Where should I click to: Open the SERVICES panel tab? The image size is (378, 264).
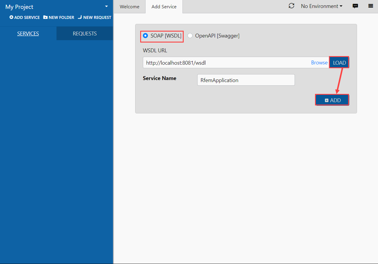(28, 33)
